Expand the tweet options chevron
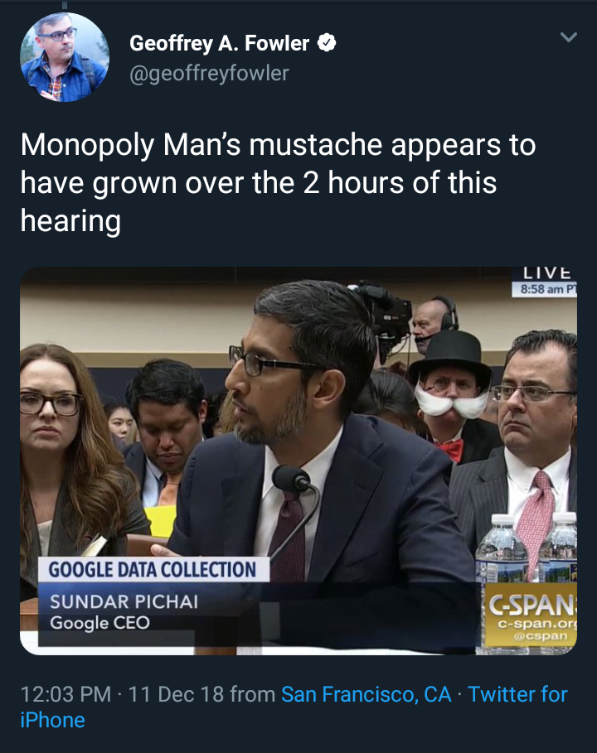Screen dimensions: 597x753 pos(568,37)
